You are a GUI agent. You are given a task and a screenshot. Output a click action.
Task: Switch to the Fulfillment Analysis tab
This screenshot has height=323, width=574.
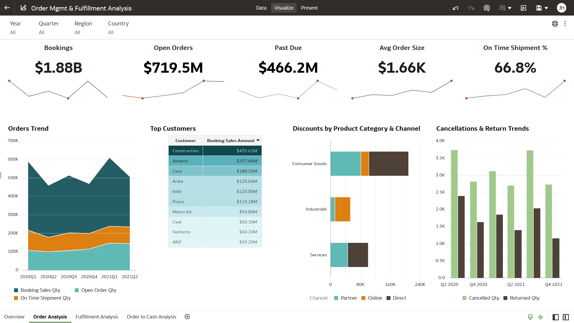point(97,316)
